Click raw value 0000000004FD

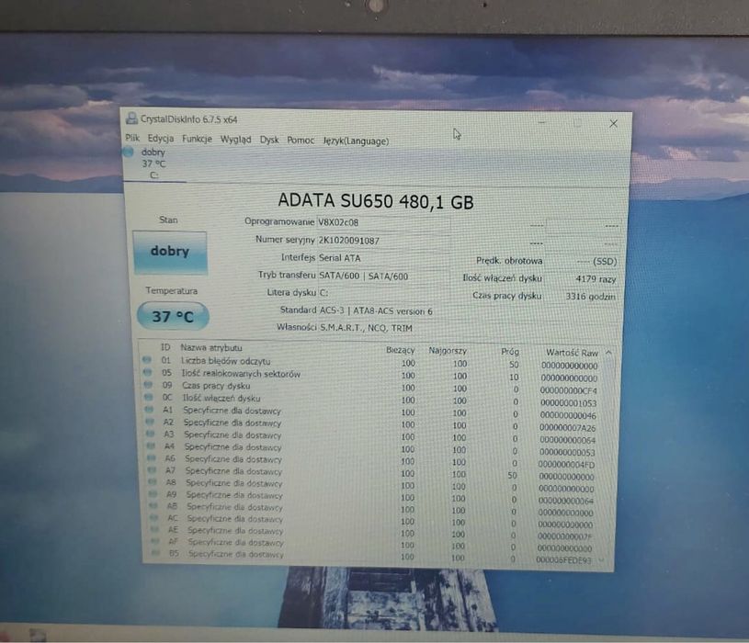pyautogui.click(x=566, y=465)
